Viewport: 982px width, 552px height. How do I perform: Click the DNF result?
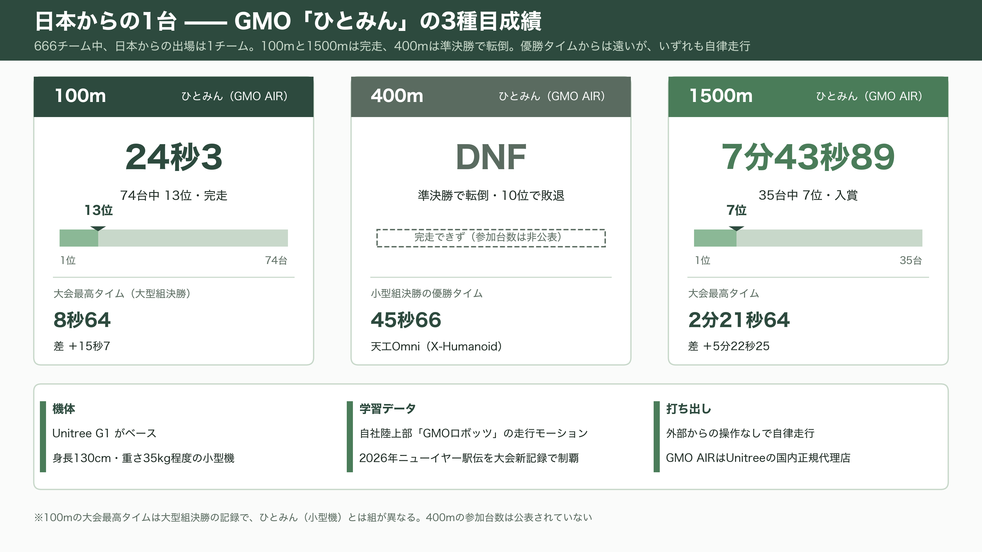(x=491, y=157)
